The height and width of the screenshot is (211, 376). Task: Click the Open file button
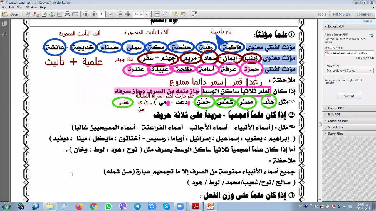pos(11,14)
